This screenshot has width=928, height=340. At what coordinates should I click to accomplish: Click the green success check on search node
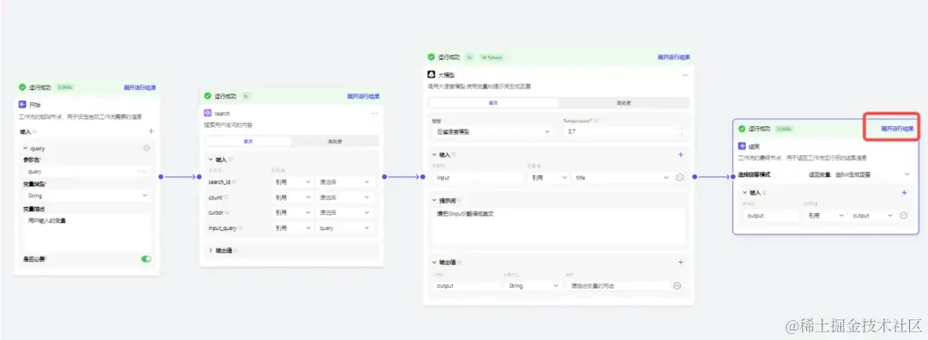pyautogui.click(x=207, y=96)
